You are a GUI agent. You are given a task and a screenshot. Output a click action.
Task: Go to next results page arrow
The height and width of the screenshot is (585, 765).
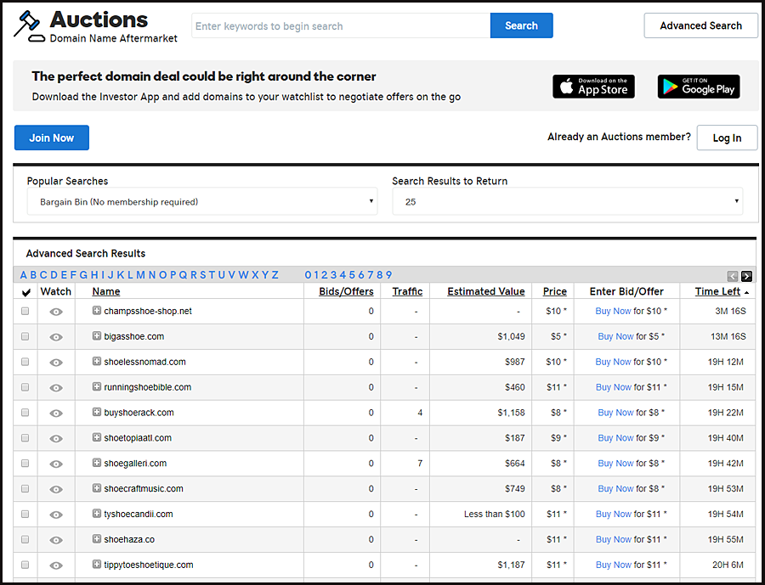(x=746, y=276)
